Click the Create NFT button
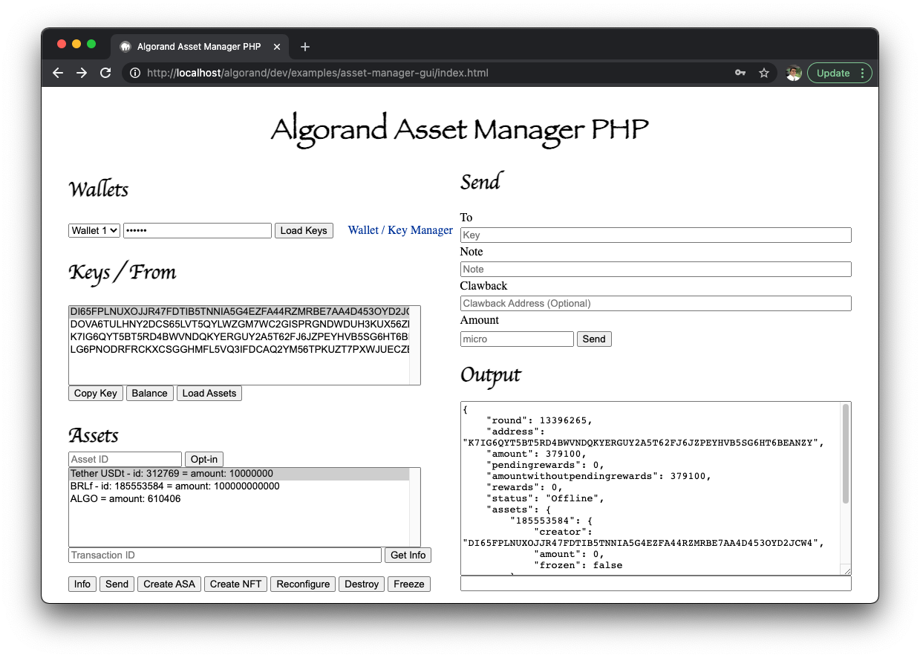 pyautogui.click(x=235, y=584)
